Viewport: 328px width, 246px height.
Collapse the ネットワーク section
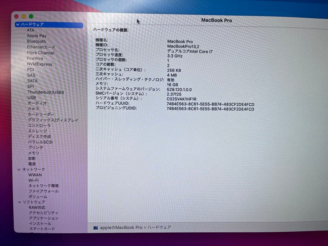pyautogui.click(x=19, y=169)
